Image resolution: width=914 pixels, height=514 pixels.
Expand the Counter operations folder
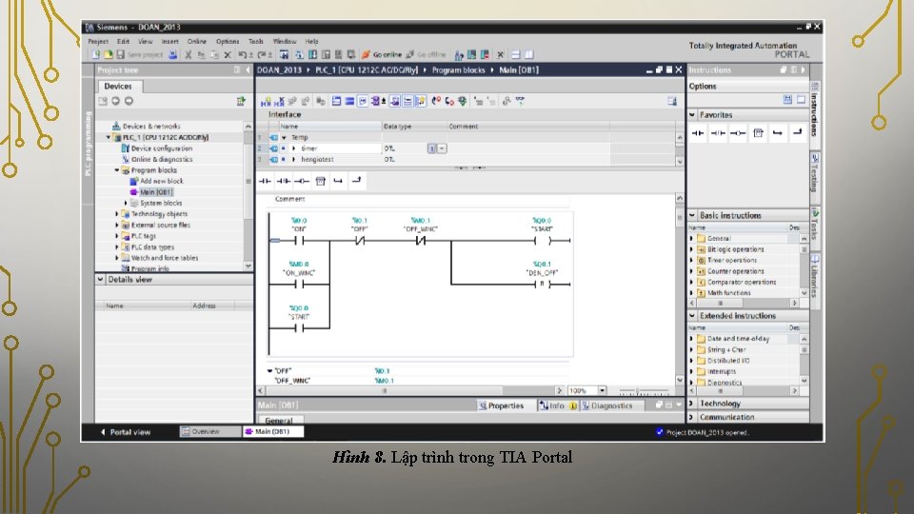point(692,271)
